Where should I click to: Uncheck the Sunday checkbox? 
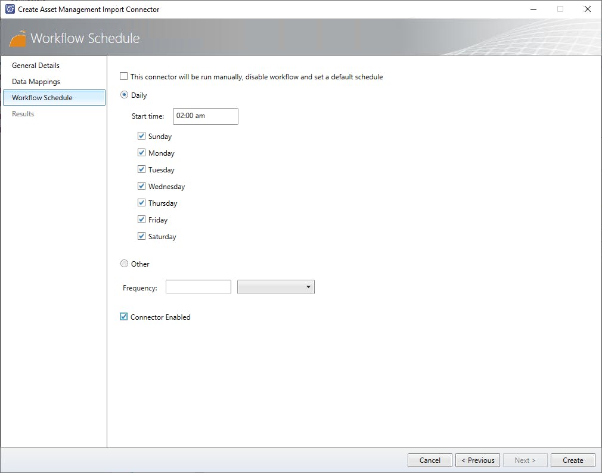pos(141,136)
